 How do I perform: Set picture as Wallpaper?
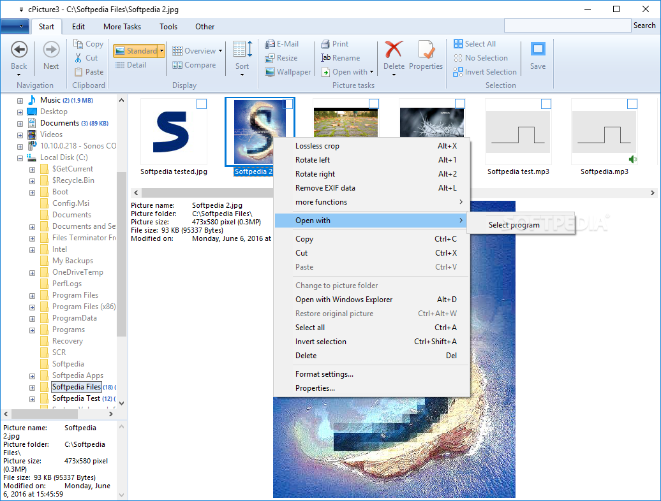pos(288,72)
